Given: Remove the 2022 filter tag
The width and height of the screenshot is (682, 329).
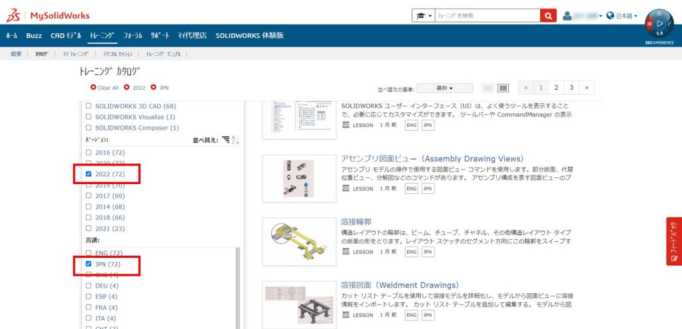Looking at the screenshot, I should coord(127,87).
